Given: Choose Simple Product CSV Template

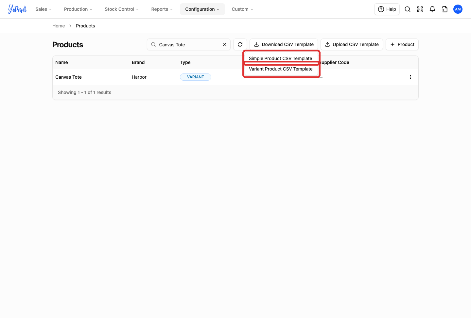Looking at the screenshot, I should click(x=281, y=58).
